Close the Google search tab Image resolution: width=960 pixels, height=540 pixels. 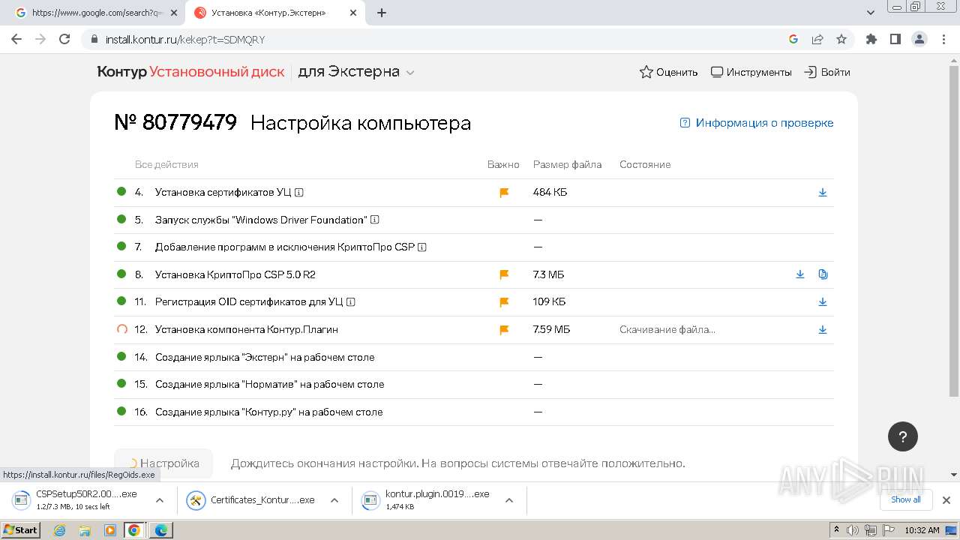pos(174,13)
